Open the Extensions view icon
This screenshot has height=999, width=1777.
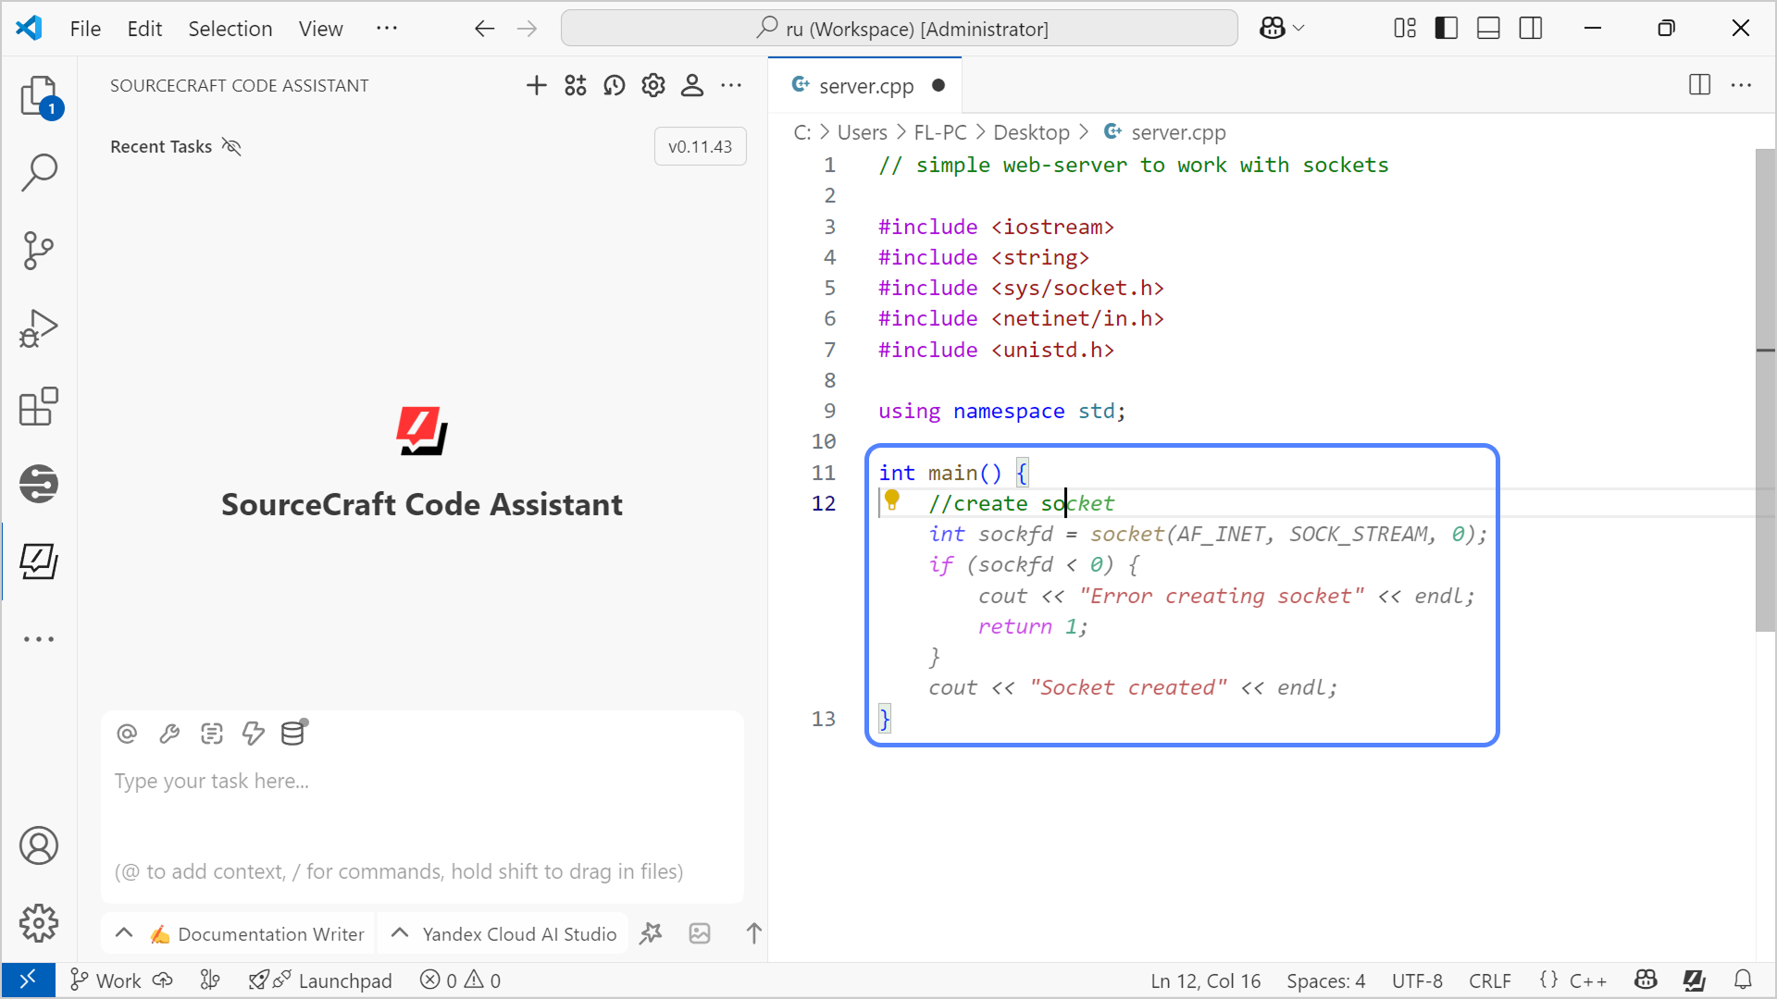click(x=39, y=407)
